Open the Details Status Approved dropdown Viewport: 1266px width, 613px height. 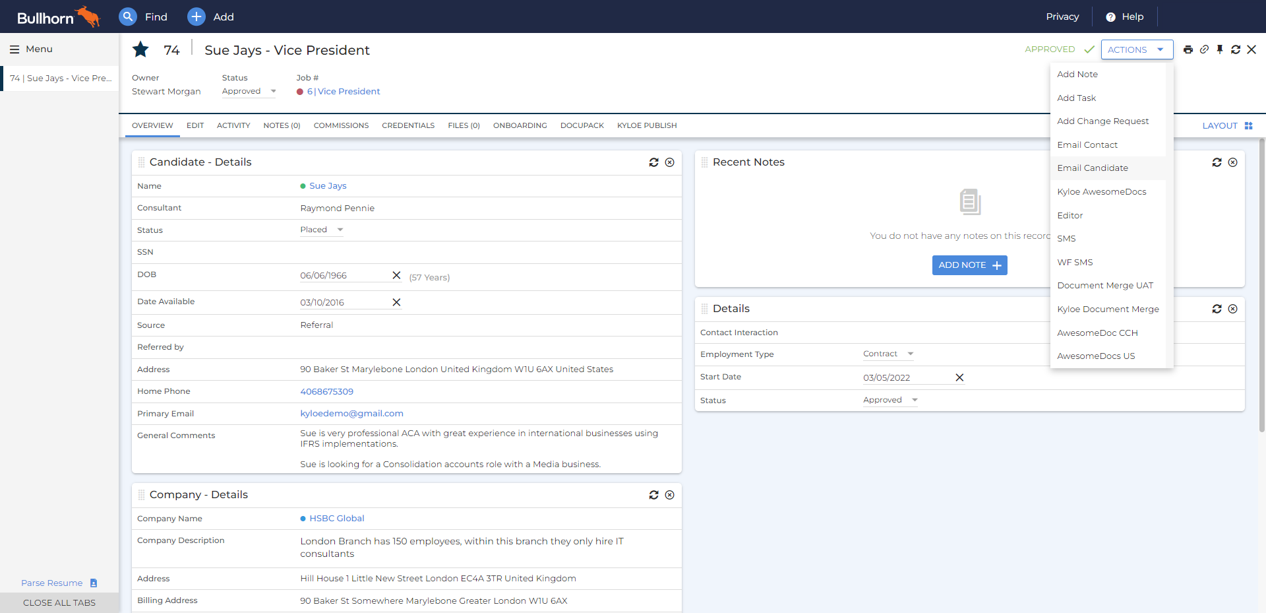(x=890, y=400)
